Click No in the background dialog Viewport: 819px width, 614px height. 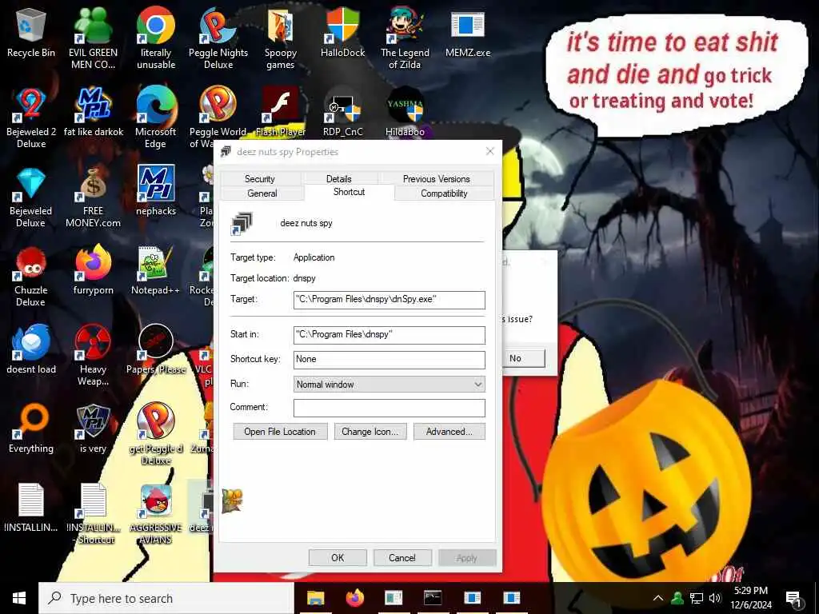[522, 358]
